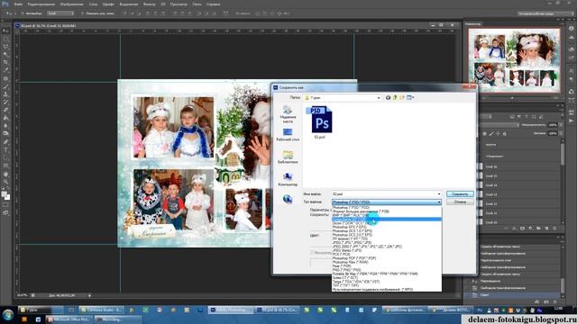
Task: Select the Lasso tool
Action: (x=5, y=47)
